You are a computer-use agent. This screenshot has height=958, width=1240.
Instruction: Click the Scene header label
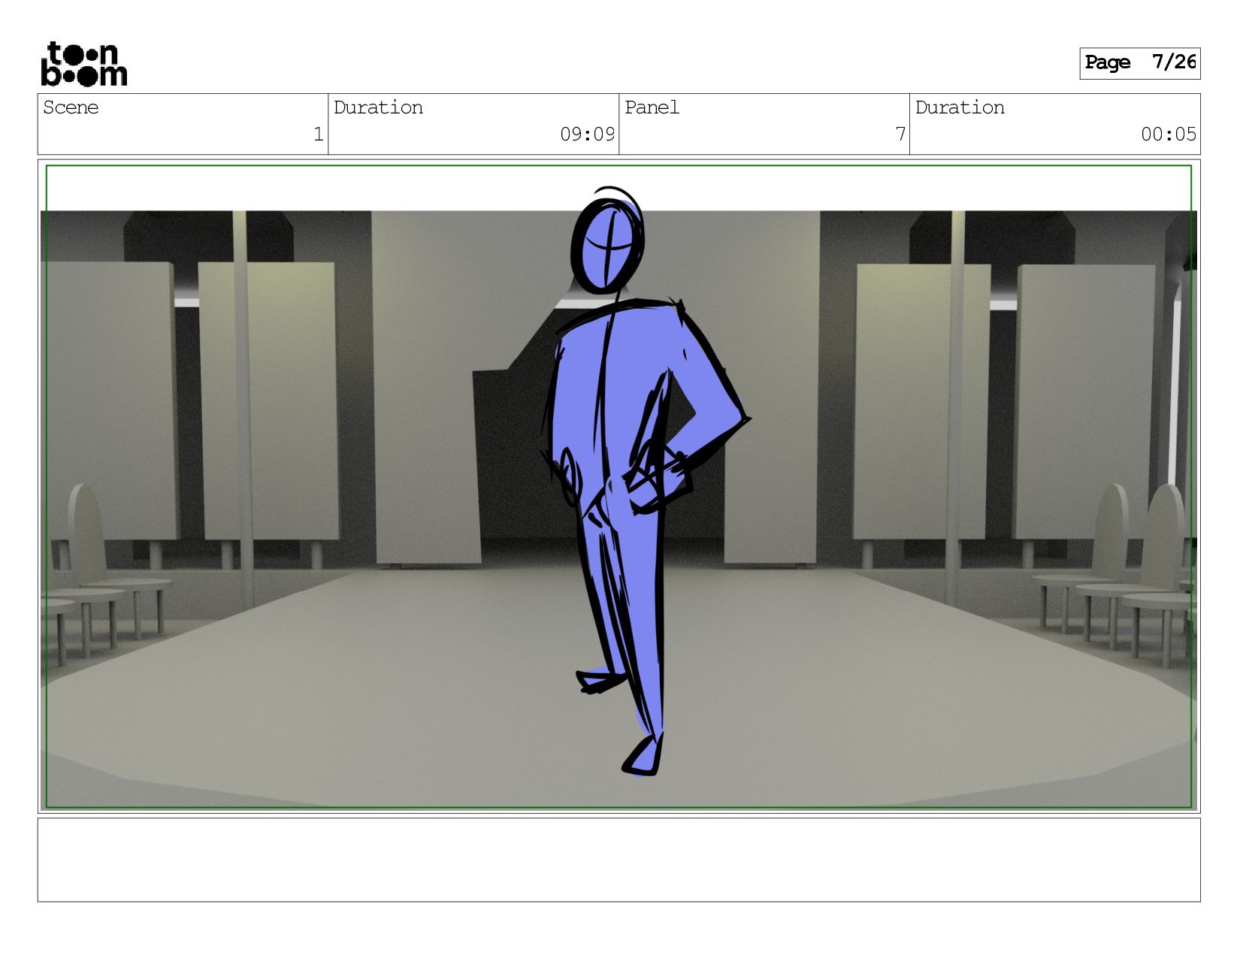[x=71, y=107]
